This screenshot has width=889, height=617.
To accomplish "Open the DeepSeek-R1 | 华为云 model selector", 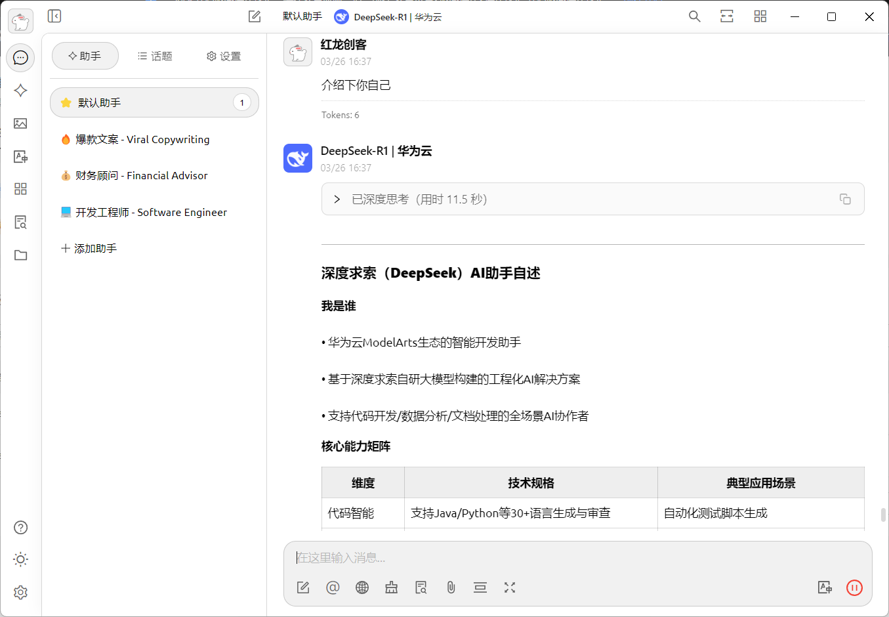I will pyautogui.click(x=388, y=16).
